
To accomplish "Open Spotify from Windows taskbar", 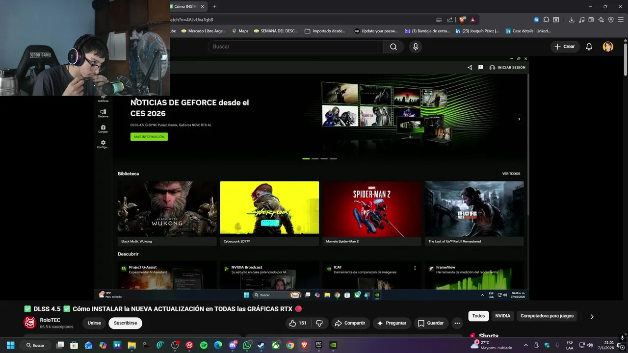I will pos(204,345).
